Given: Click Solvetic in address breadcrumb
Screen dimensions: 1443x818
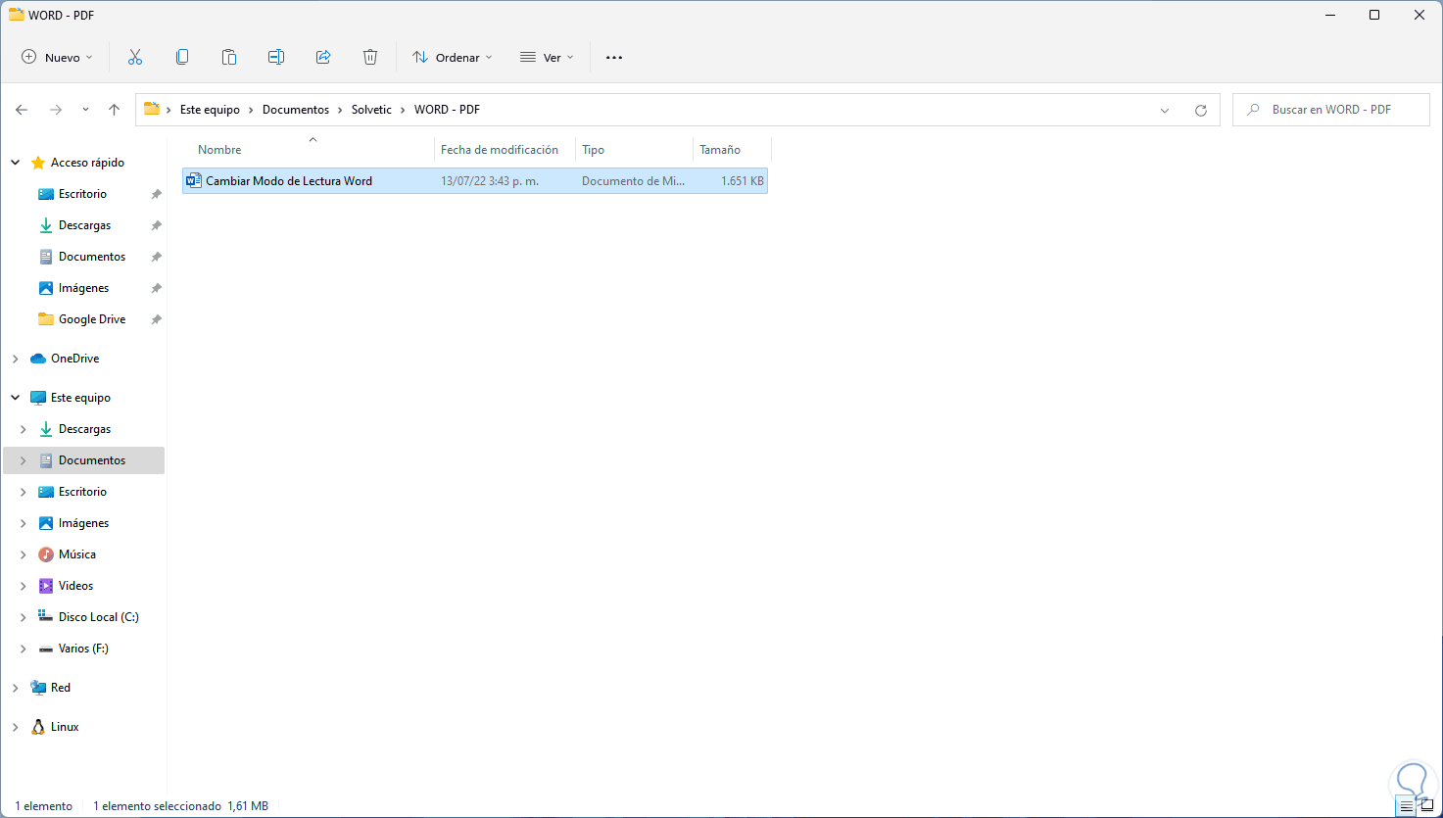Looking at the screenshot, I should 371,110.
